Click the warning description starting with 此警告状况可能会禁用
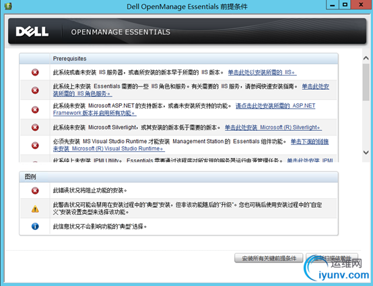 [187, 208]
